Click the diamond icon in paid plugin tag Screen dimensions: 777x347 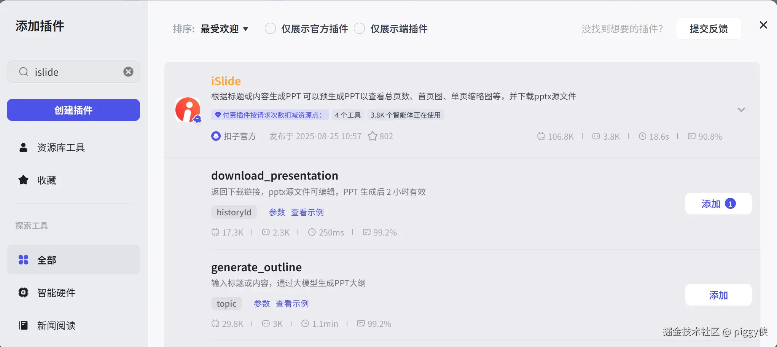coord(218,115)
